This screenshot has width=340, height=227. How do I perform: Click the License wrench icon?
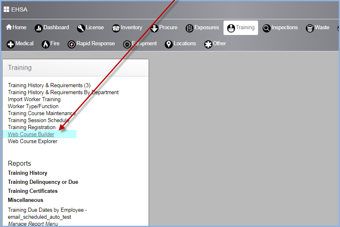81,28
